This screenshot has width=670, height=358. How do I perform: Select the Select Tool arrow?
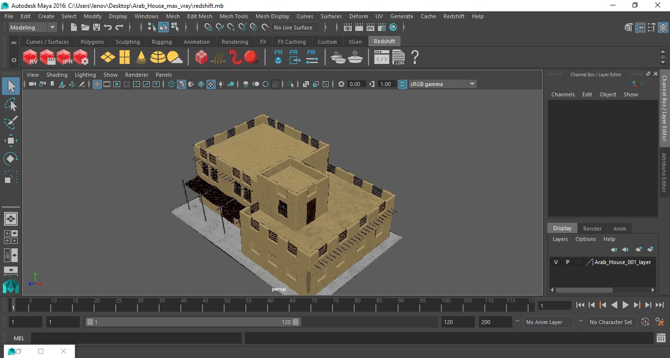[x=11, y=87]
